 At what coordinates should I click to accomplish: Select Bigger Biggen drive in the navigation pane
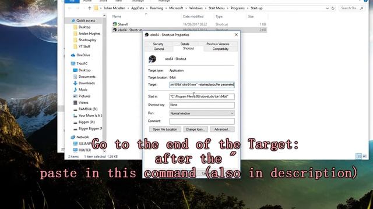90,129
